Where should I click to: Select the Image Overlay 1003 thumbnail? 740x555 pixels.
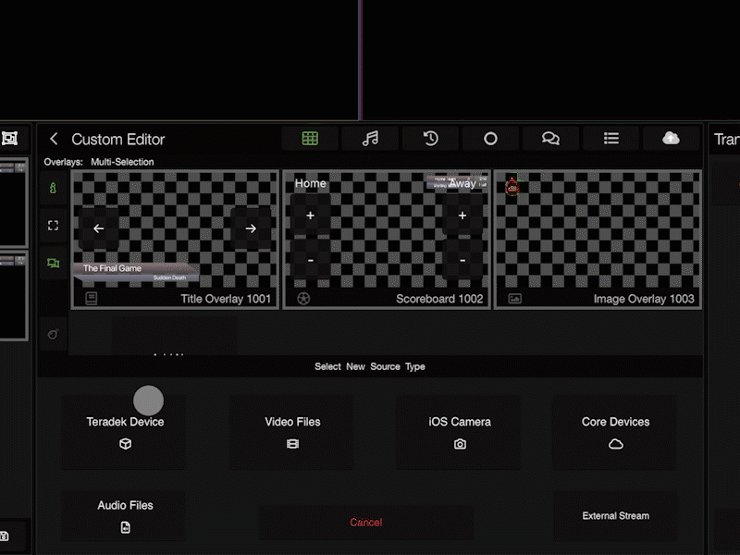[x=598, y=239]
